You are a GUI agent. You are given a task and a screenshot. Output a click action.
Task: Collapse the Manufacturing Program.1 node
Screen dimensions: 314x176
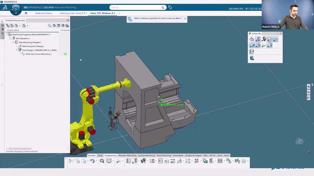(13, 42)
